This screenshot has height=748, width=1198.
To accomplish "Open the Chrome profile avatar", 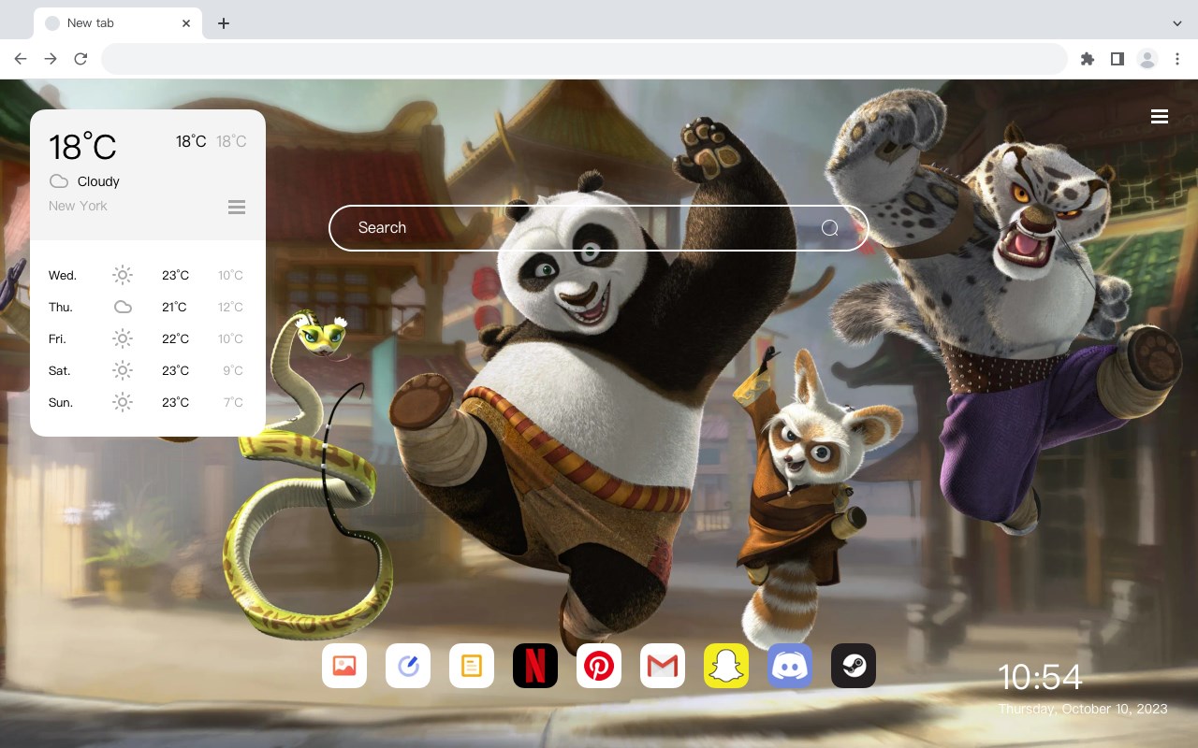I will (1147, 59).
